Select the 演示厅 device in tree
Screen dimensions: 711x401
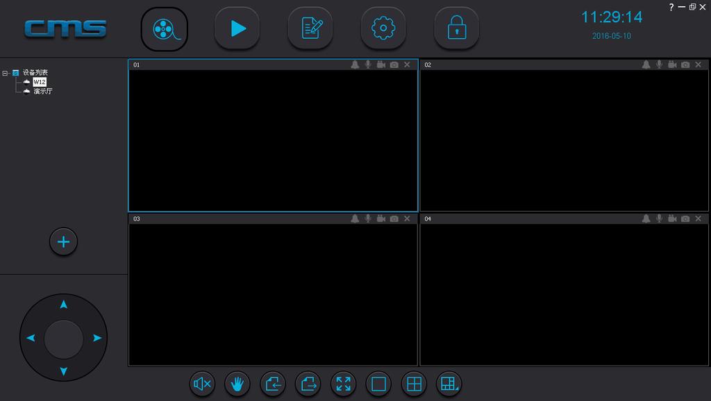pyautogui.click(x=42, y=91)
